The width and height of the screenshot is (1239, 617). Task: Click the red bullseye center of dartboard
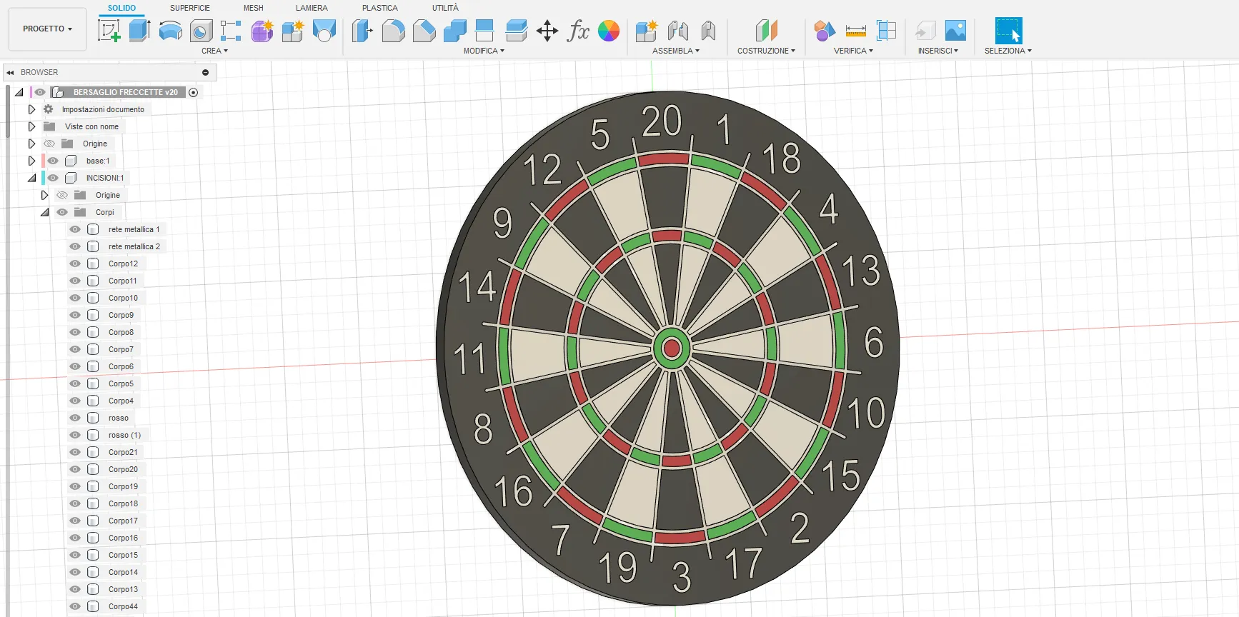coord(672,348)
